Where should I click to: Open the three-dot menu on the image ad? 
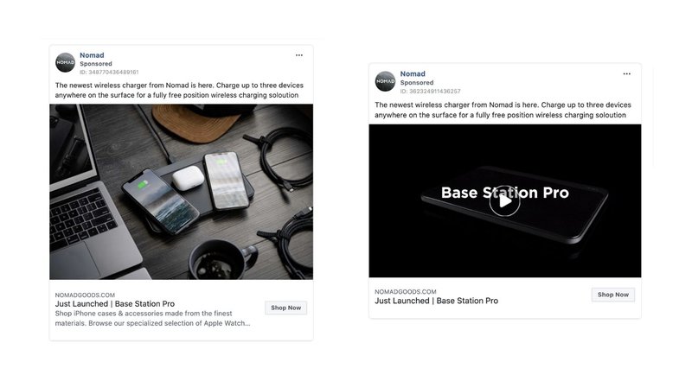point(299,55)
